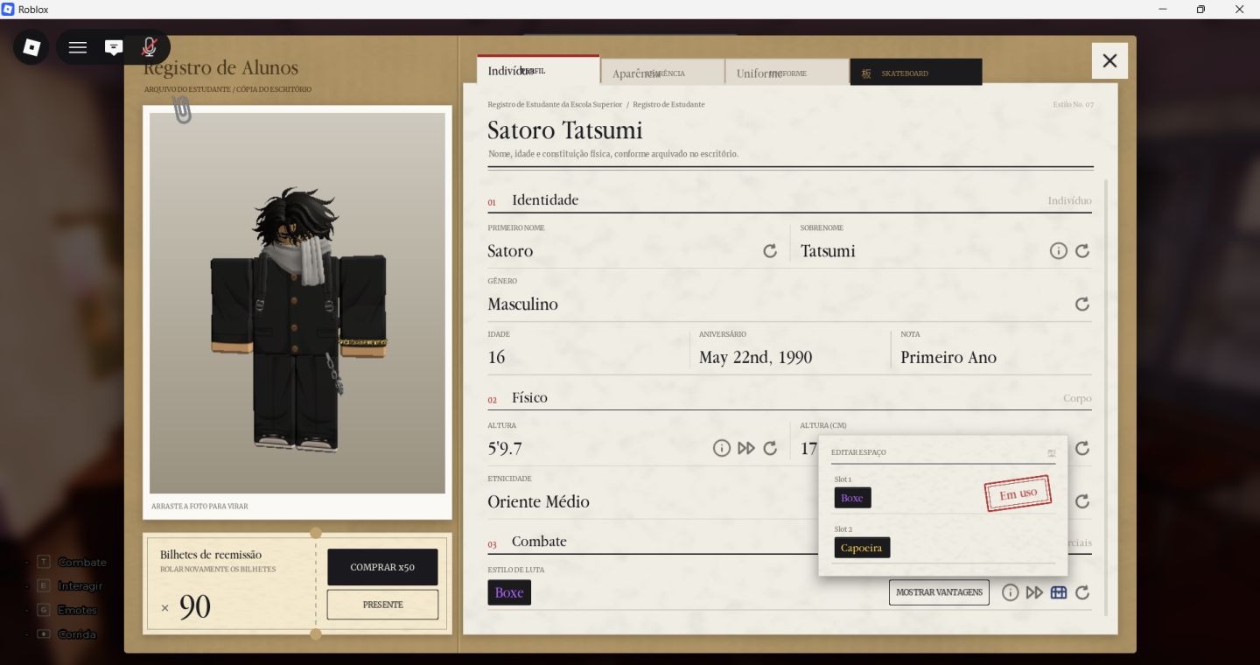
Task: Click the Combate keybind hint
Action: 71,562
